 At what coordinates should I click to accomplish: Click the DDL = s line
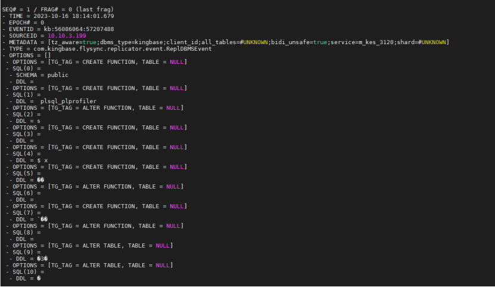click(26, 121)
